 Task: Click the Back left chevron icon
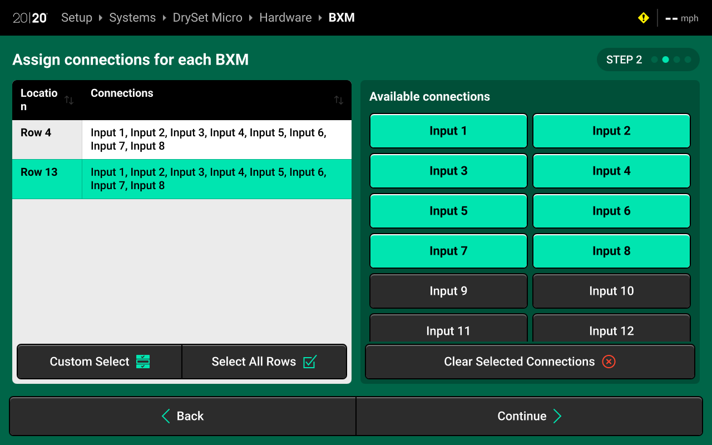coord(166,416)
